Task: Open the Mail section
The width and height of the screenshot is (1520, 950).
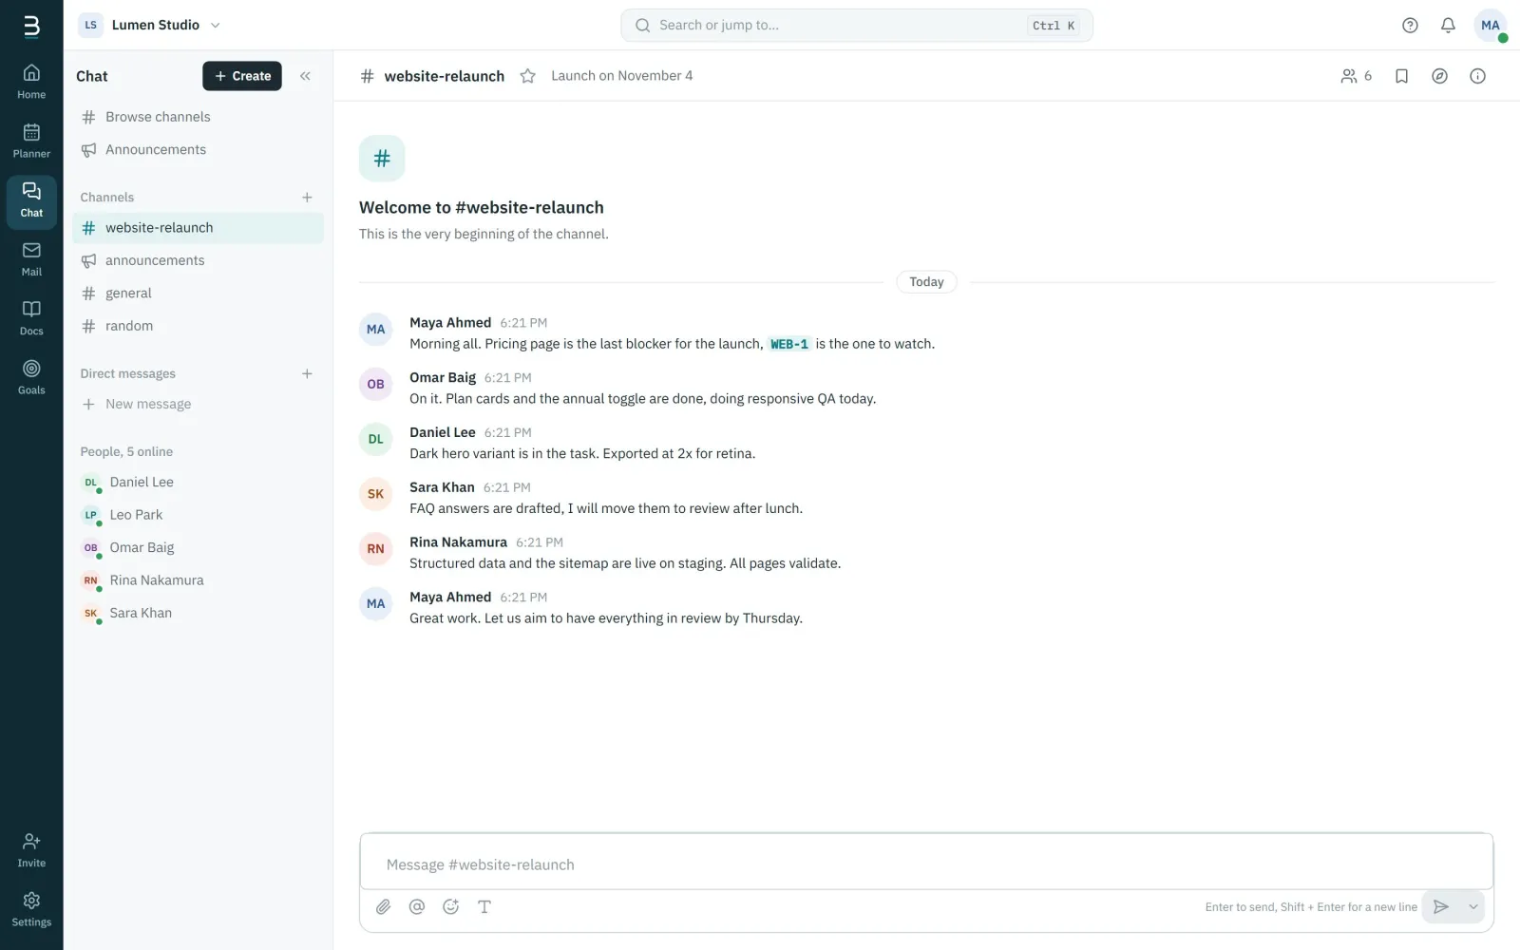Action: coord(31,259)
